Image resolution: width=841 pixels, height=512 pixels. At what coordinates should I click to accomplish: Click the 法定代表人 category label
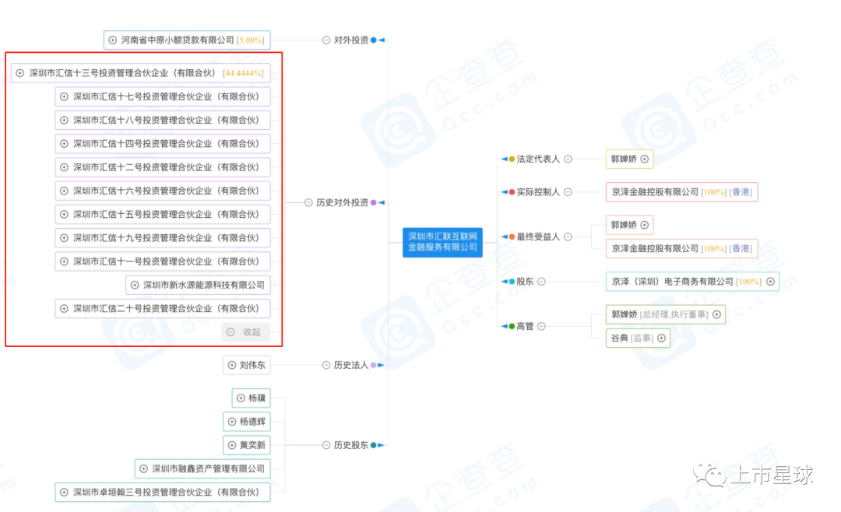538,160
